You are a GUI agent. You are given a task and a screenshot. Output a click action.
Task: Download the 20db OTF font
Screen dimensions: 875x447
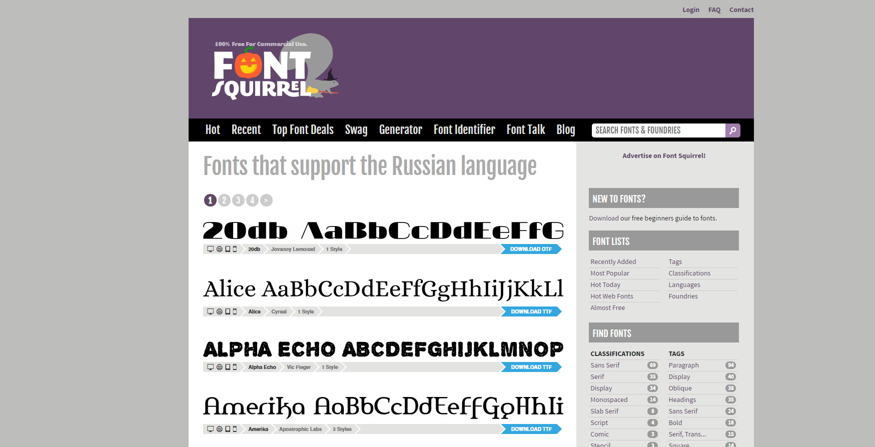click(x=530, y=249)
